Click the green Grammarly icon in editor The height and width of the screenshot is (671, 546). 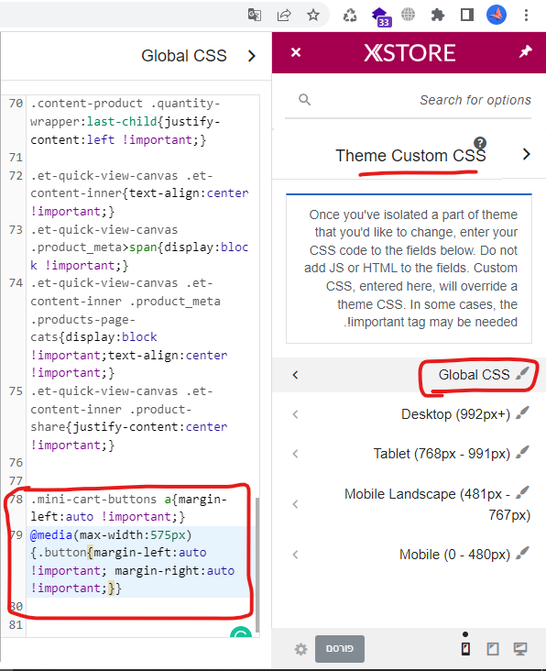click(241, 632)
